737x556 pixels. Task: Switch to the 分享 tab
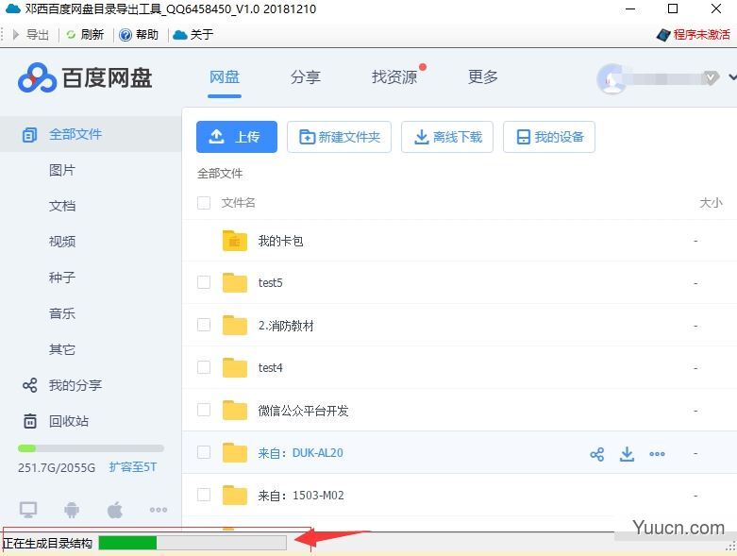click(306, 76)
